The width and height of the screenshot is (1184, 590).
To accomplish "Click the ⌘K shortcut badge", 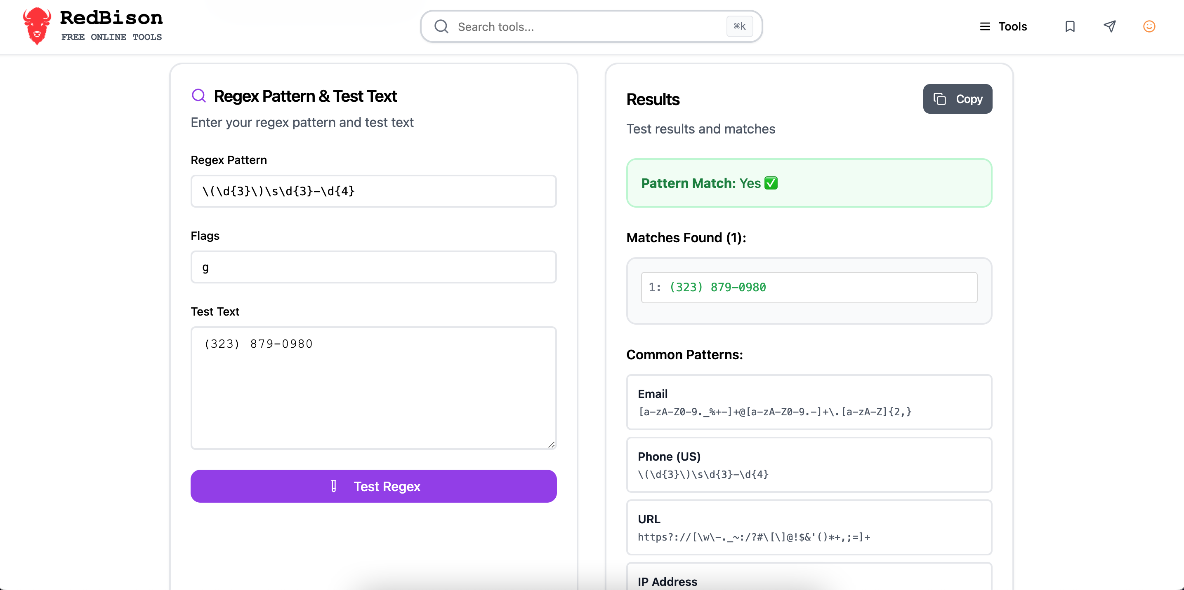I will coord(740,26).
